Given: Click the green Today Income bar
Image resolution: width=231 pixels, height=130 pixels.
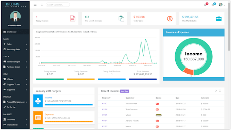Looking at the screenshot, I should click(50, 79).
